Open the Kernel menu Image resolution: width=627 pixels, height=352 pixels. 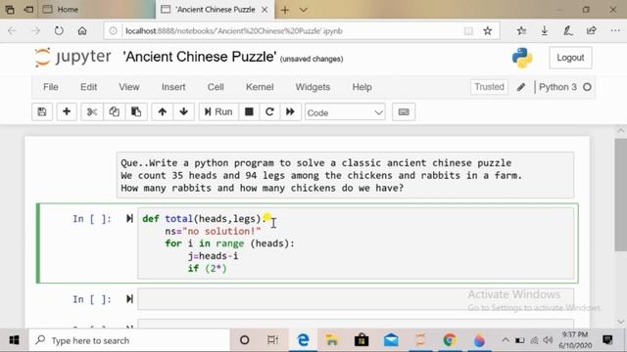(260, 87)
